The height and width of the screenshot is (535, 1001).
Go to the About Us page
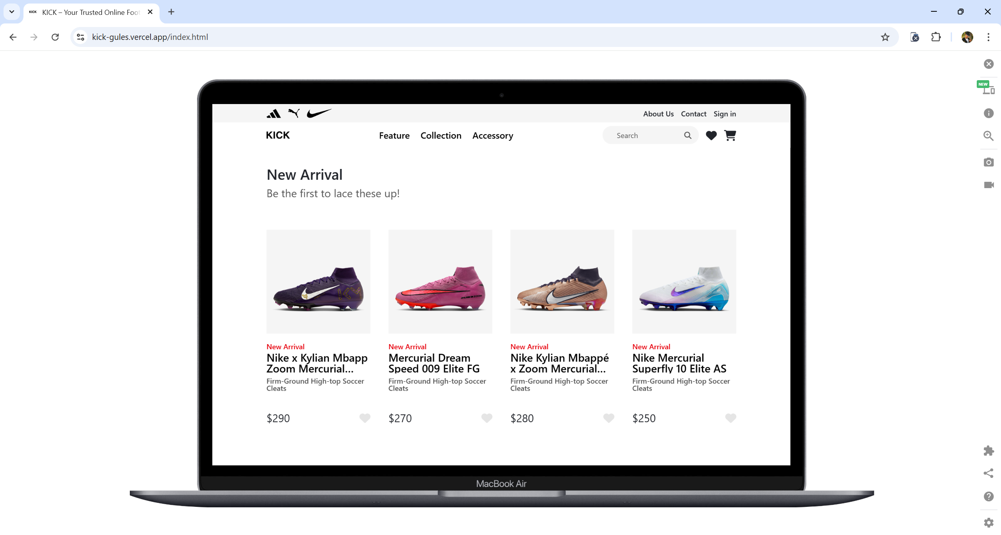click(658, 114)
